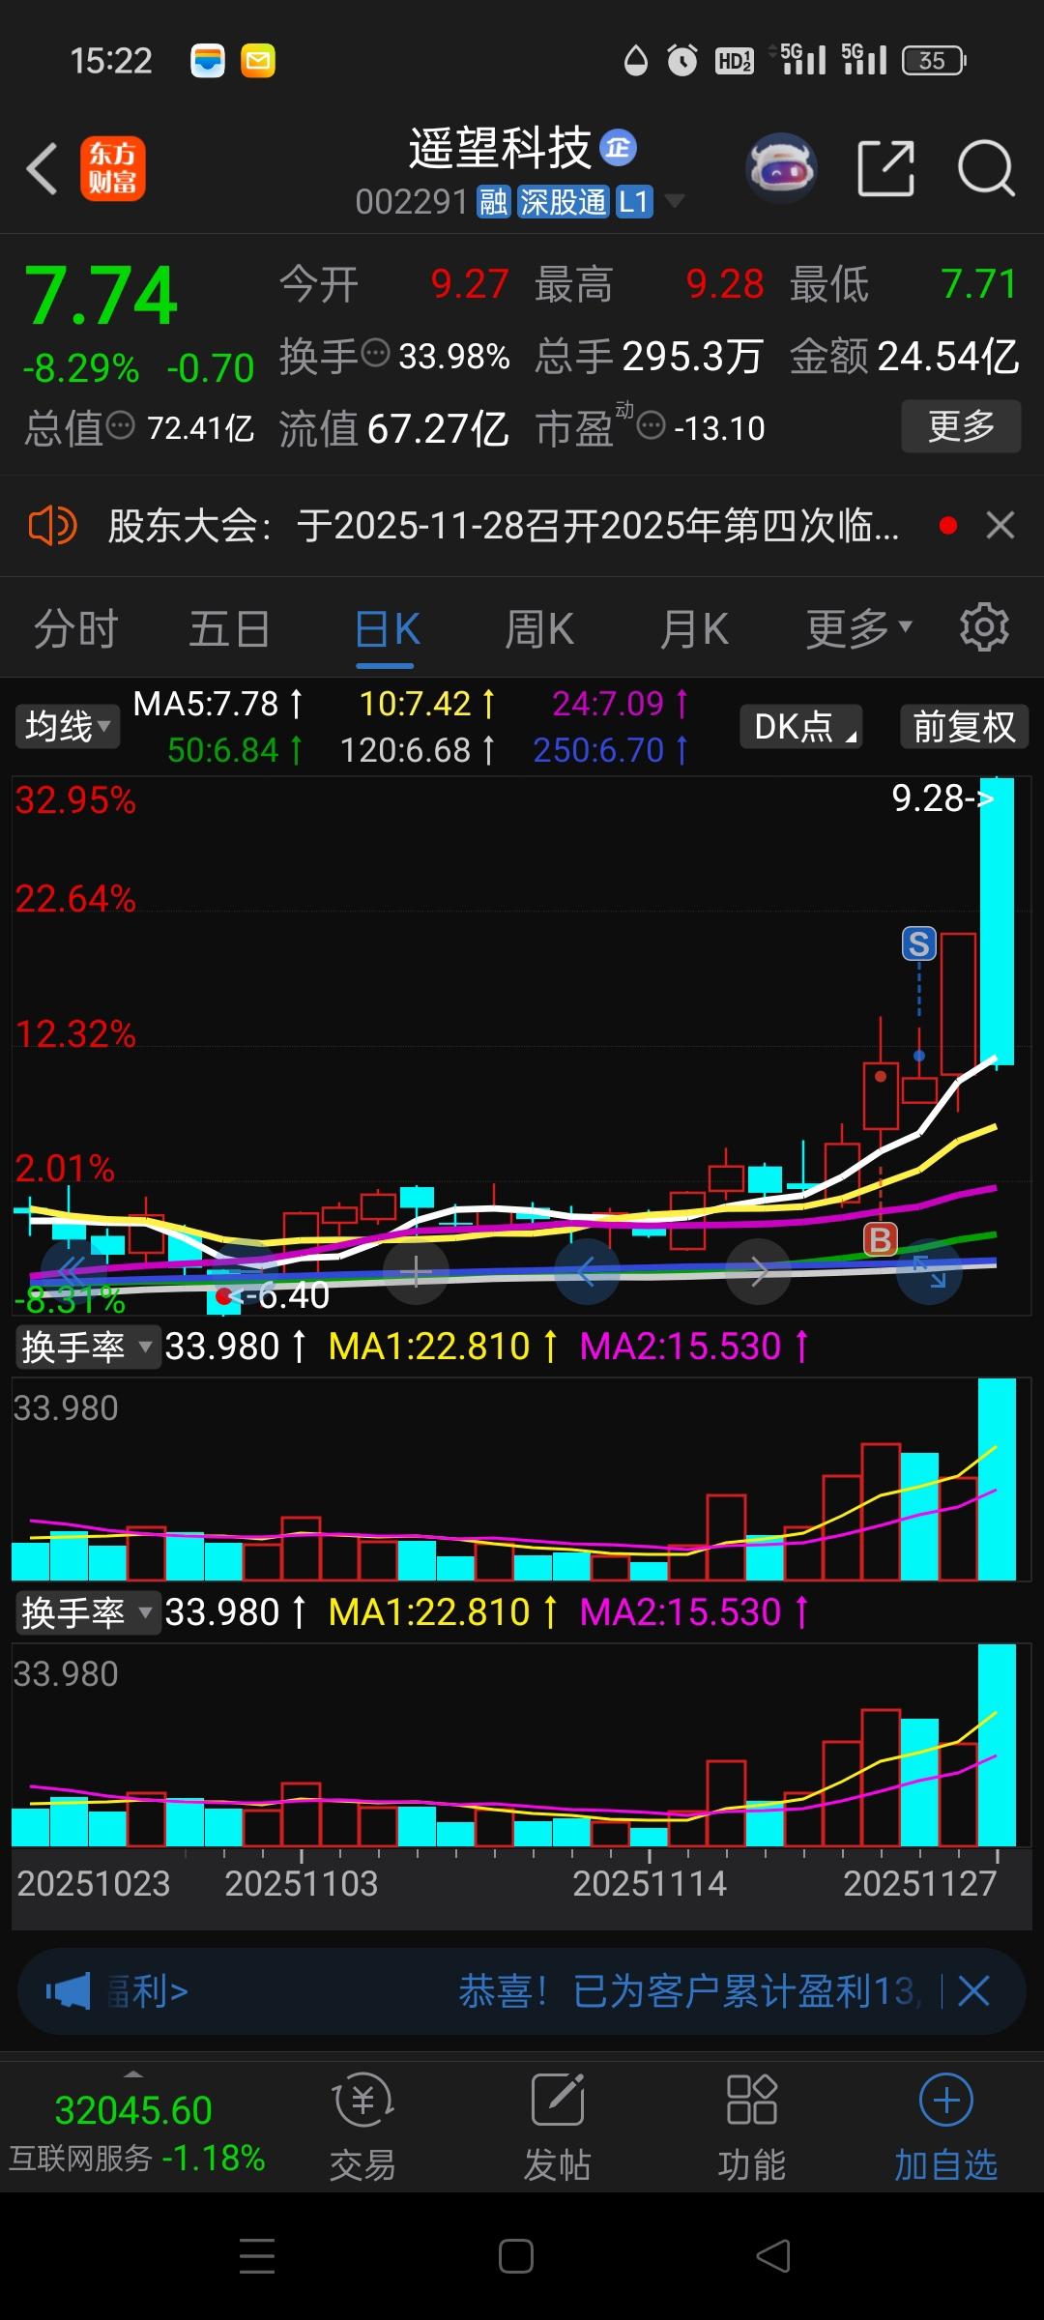Open the 互联网服务 sector index quote

[x=136, y=2133]
